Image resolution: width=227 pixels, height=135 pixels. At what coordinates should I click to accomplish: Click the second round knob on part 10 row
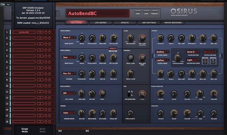click(49, 86)
